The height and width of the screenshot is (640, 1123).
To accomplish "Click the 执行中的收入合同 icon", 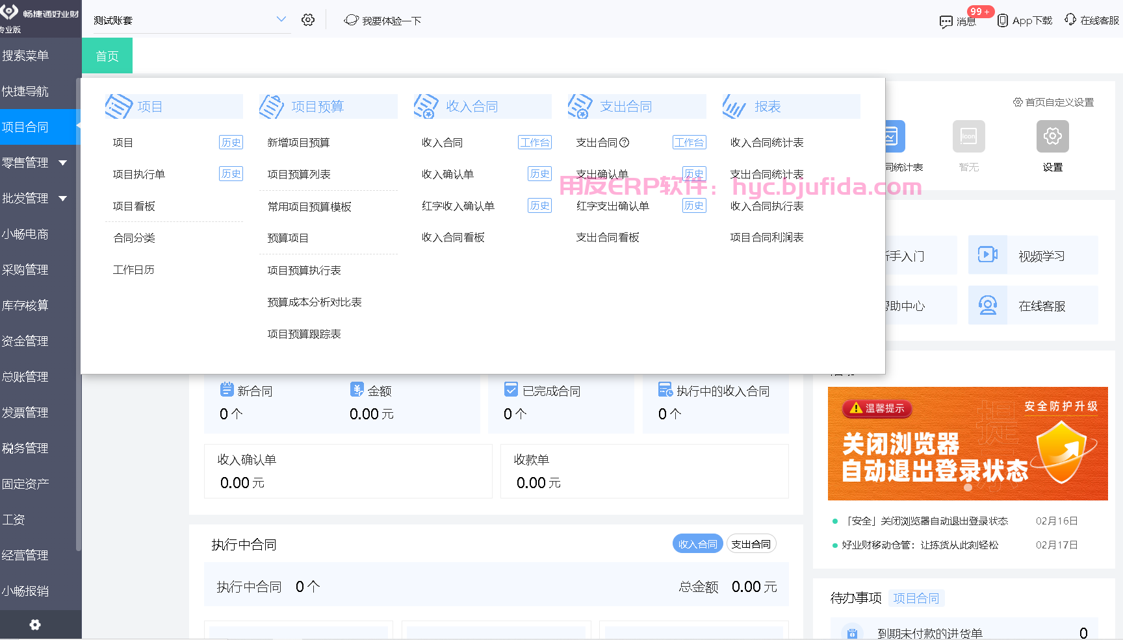I will point(665,389).
